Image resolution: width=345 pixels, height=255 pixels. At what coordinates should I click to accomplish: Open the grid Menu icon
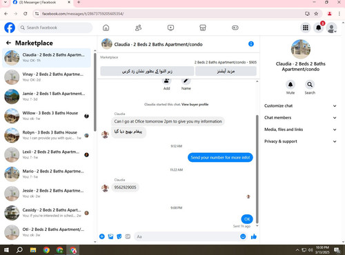(x=306, y=28)
